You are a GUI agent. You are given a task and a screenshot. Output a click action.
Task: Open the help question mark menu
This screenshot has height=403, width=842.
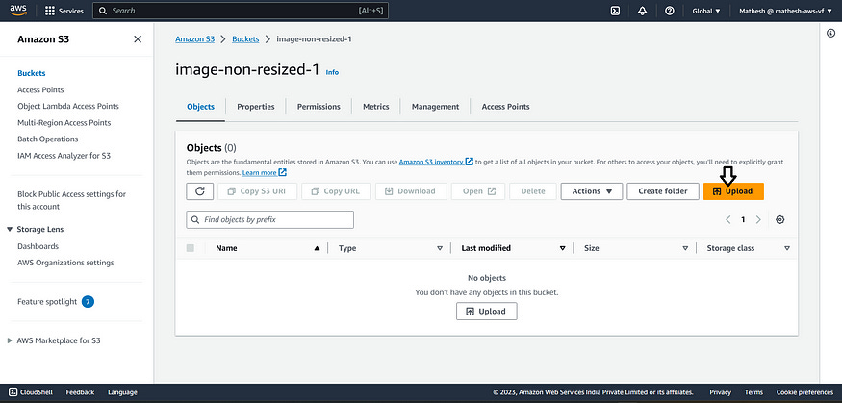point(669,11)
